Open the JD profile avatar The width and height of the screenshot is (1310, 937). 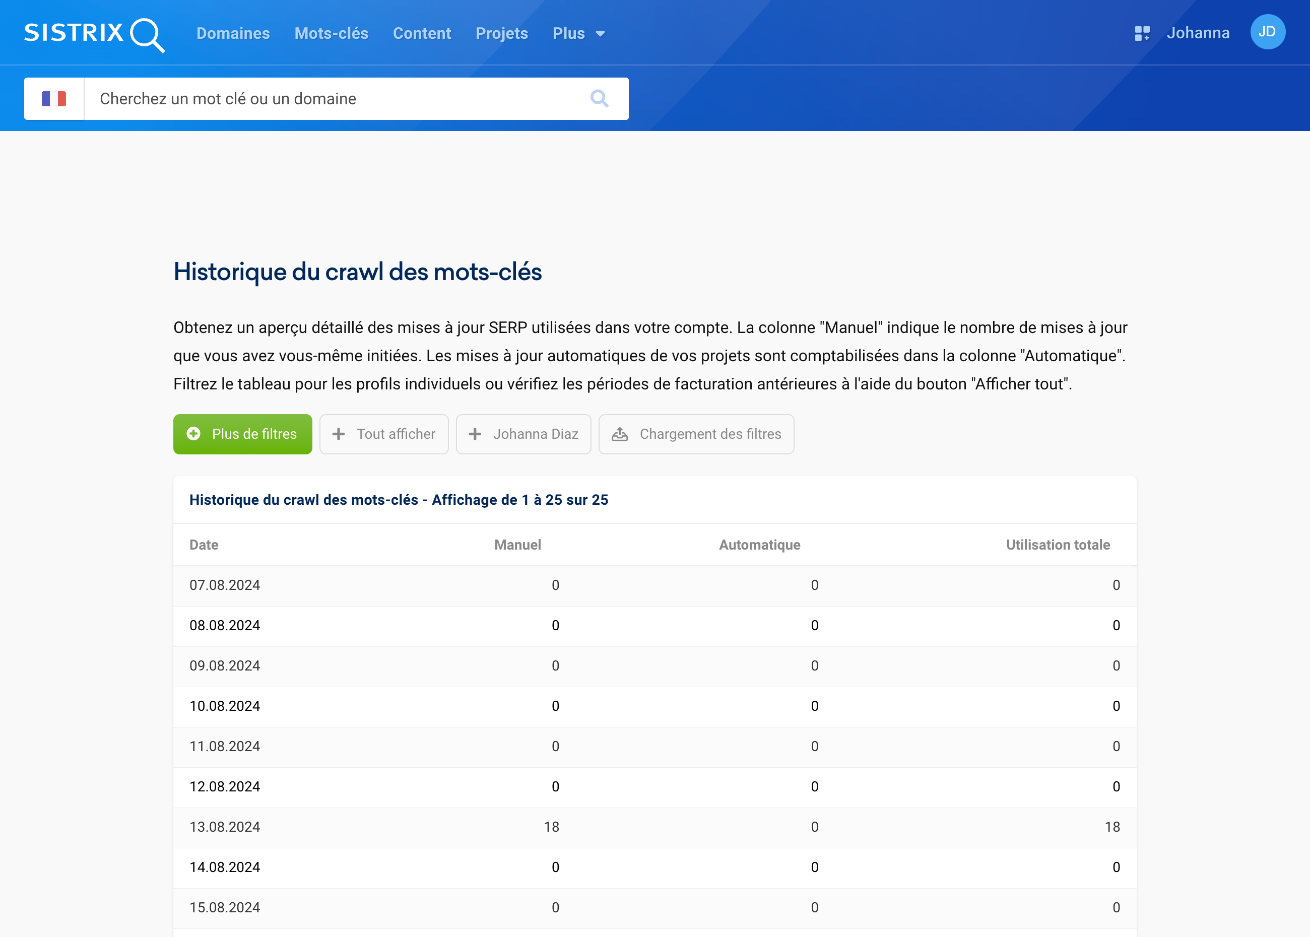click(x=1267, y=32)
